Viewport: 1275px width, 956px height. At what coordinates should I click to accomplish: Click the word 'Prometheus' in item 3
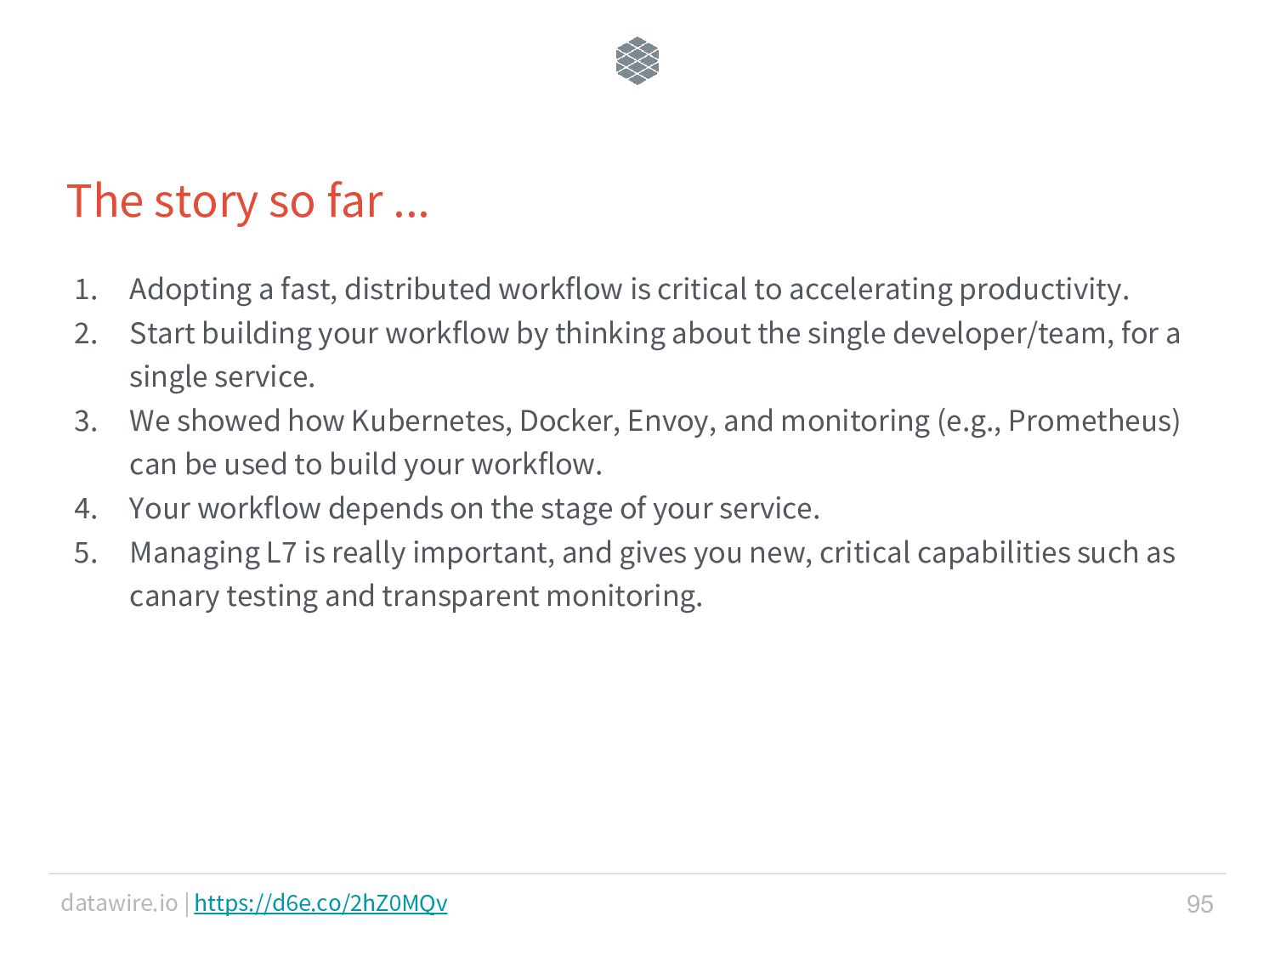coord(1090,421)
